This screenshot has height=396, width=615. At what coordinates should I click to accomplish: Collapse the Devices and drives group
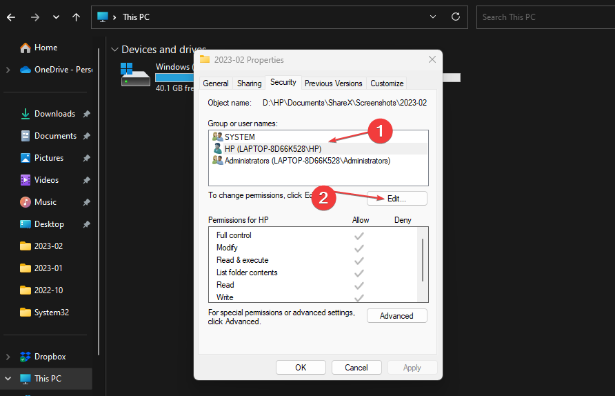click(x=114, y=50)
